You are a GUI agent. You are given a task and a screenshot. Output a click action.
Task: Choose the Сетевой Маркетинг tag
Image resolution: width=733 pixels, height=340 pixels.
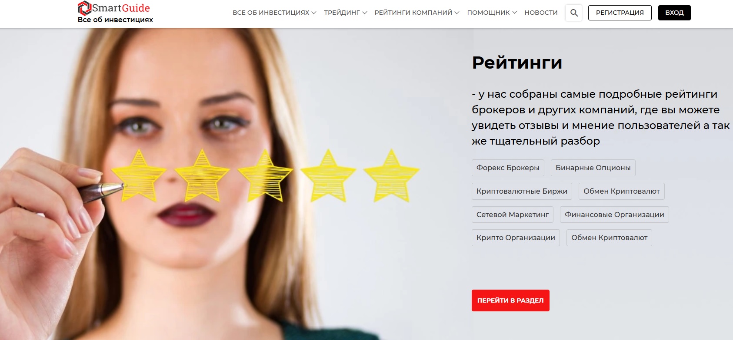(x=513, y=215)
